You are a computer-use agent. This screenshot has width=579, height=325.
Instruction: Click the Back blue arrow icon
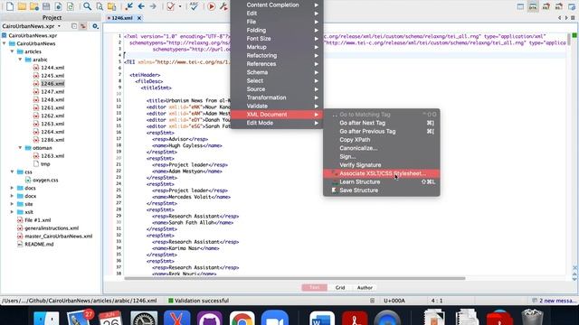(141, 6)
